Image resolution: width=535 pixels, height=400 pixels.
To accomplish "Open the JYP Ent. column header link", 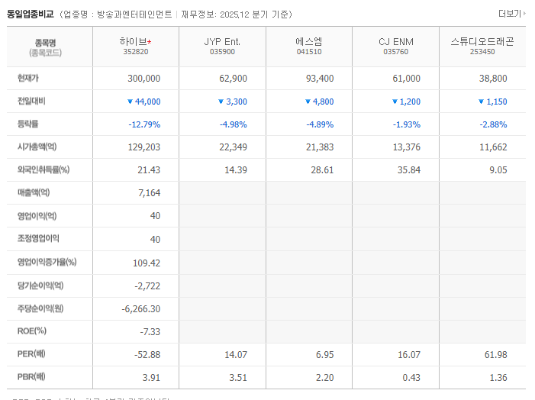I will pyautogui.click(x=222, y=42).
